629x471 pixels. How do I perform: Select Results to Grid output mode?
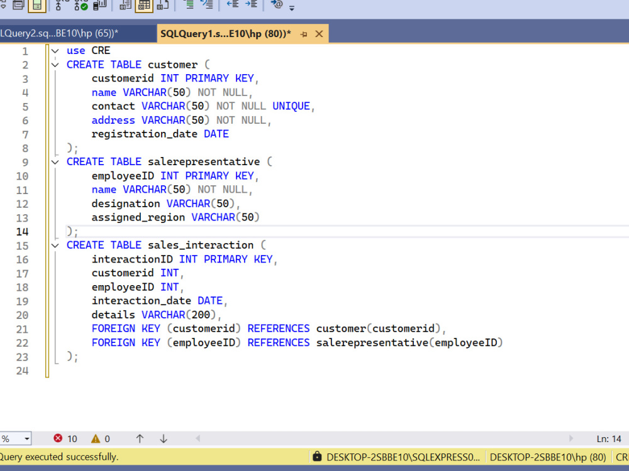144,5
